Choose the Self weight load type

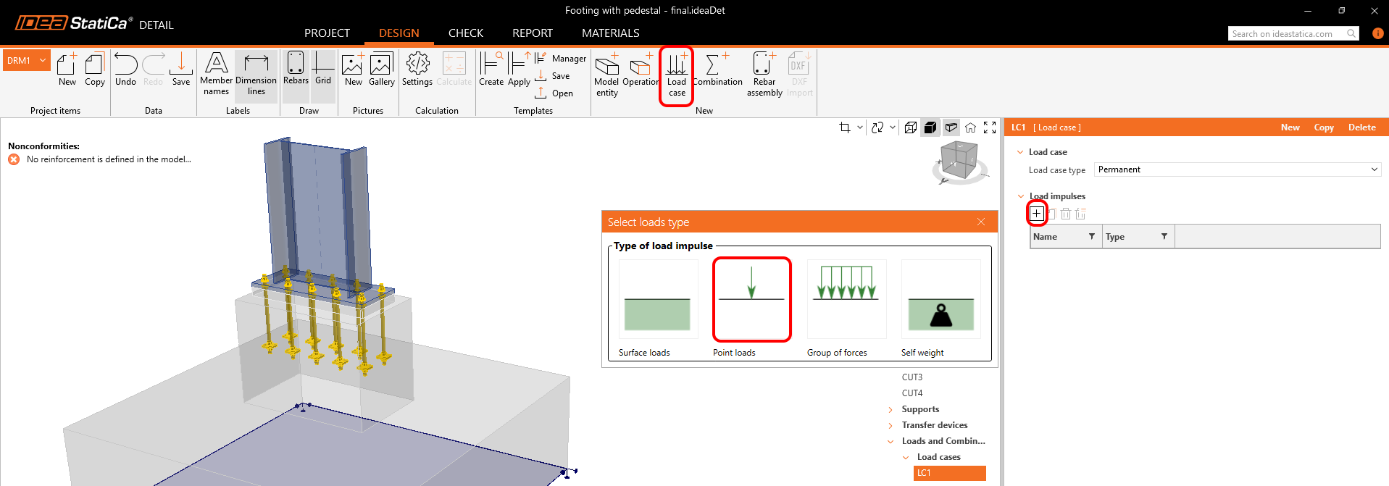940,299
